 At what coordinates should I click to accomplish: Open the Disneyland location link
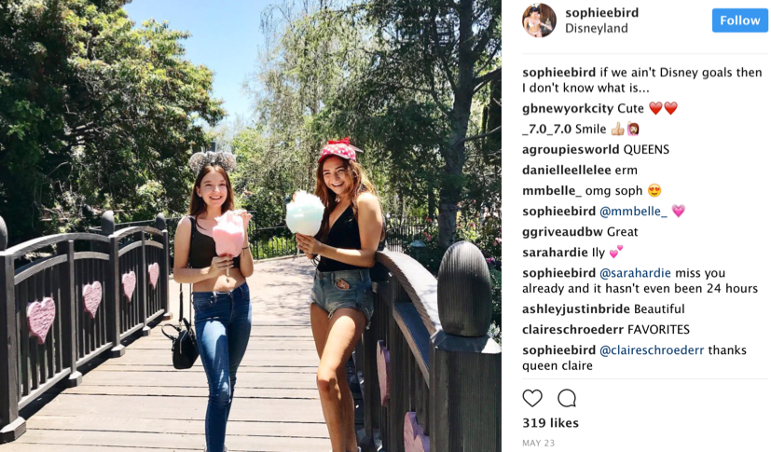click(x=596, y=29)
